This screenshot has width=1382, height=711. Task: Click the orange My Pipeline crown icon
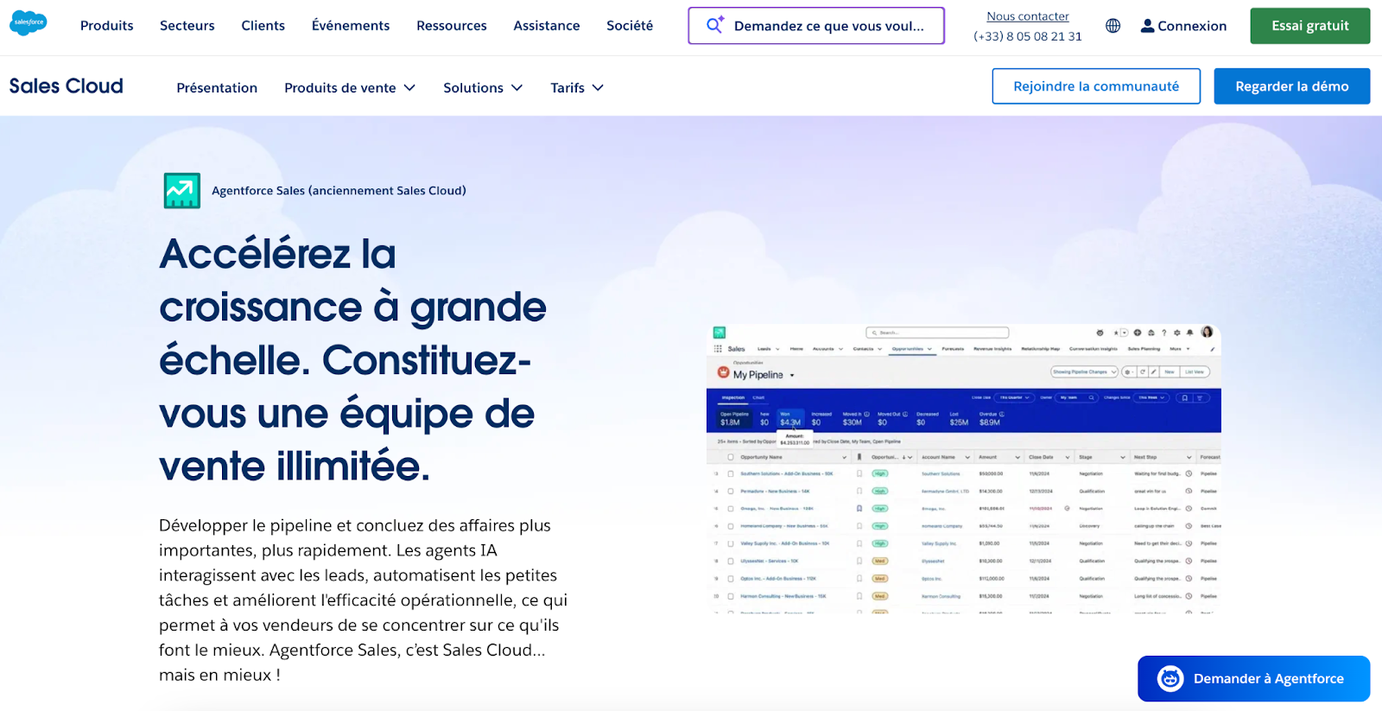(724, 372)
